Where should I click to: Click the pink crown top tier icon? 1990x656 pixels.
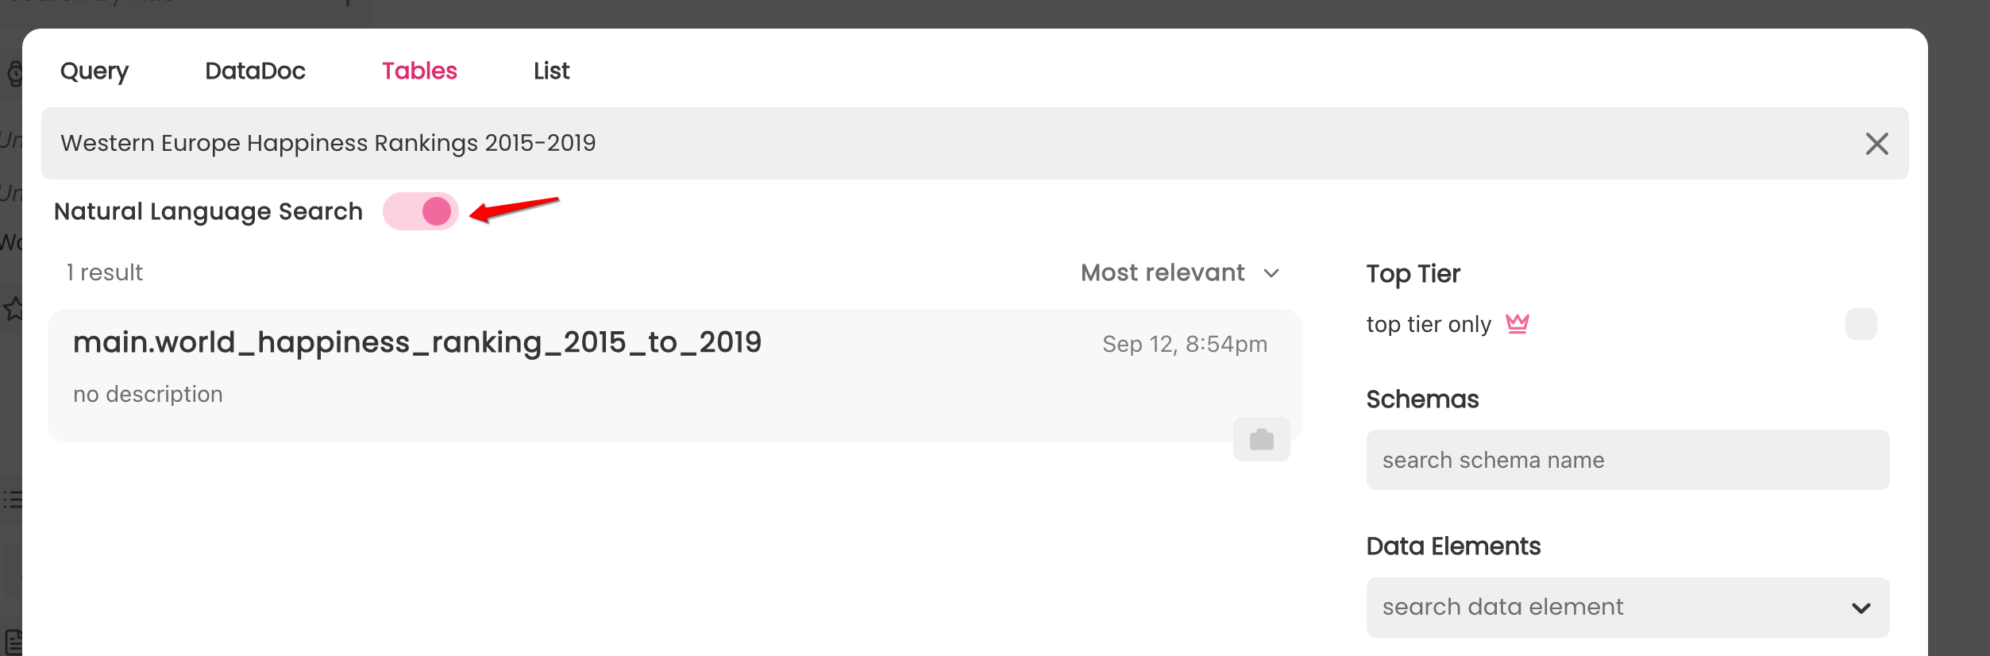coord(1518,324)
